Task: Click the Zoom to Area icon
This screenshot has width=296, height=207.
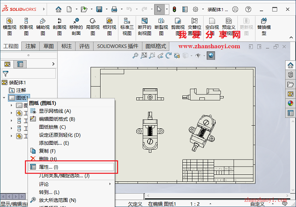Action: pos(144,55)
